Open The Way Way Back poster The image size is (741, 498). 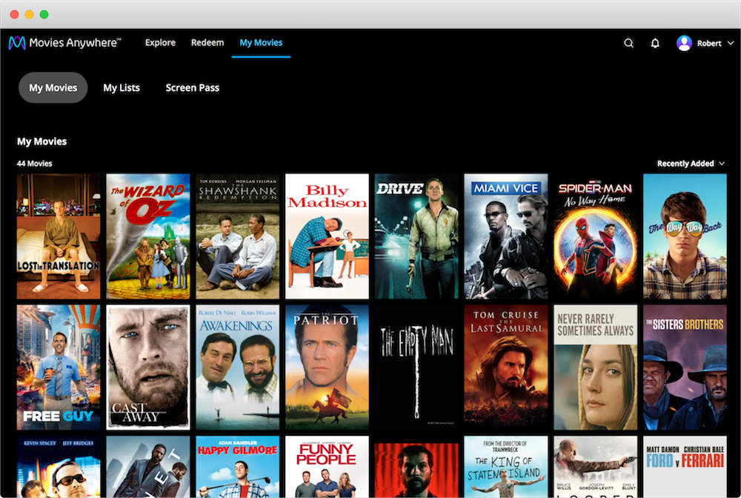(685, 236)
